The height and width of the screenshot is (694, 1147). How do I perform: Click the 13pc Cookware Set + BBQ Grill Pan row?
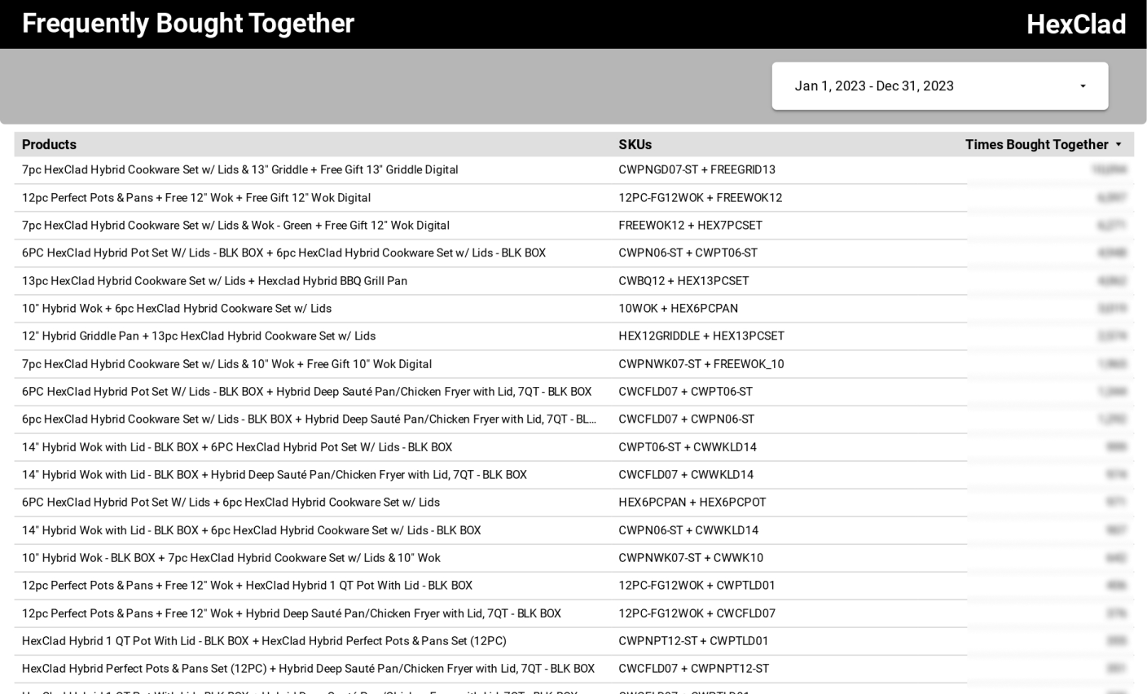coord(214,281)
